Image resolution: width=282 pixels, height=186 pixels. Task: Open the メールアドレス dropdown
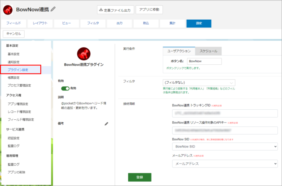coord(225,164)
